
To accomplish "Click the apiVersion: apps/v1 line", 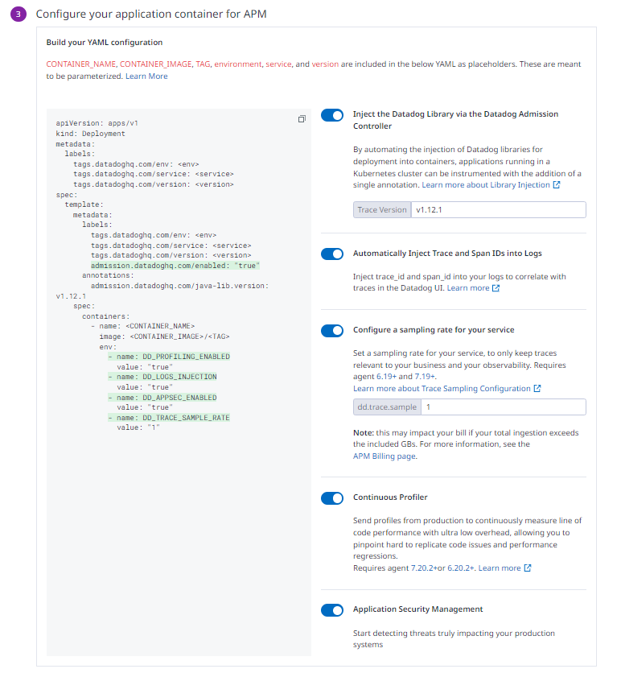I will point(97,123).
